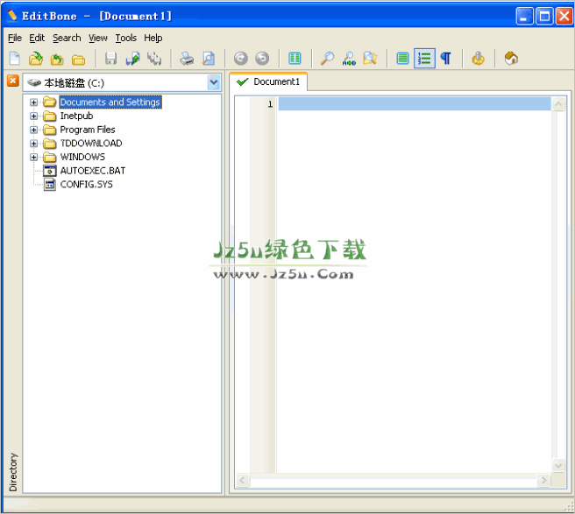Viewport: 575px width, 514px height.
Task: Select the Program Files folder
Action: [x=88, y=130]
